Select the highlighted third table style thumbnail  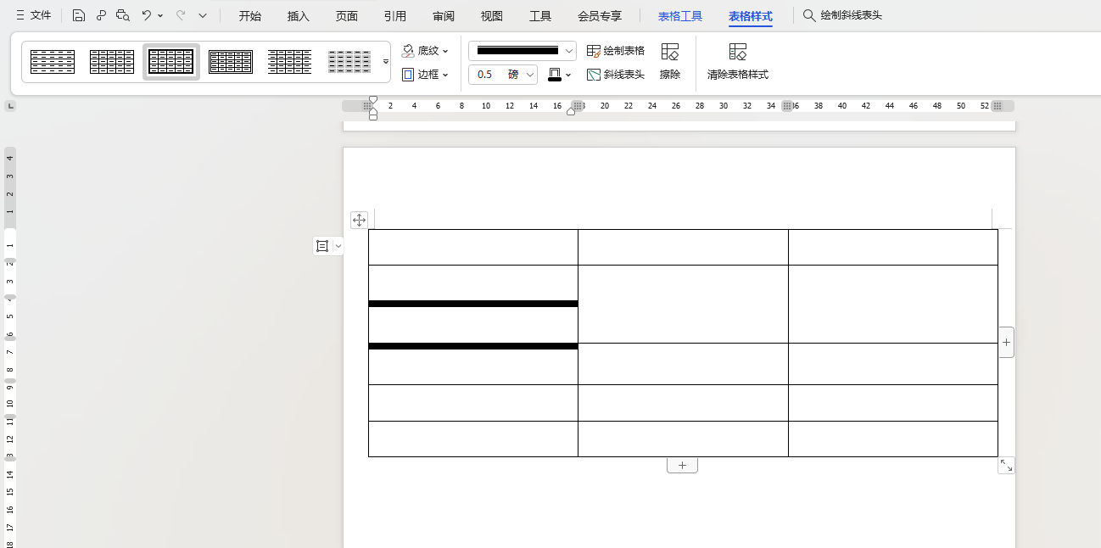coord(171,62)
